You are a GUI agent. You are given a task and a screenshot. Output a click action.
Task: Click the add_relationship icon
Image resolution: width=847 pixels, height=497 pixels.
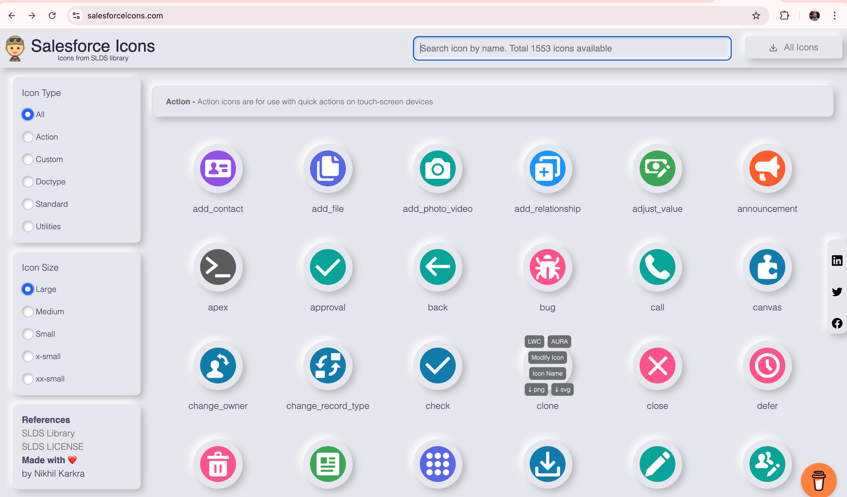point(548,168)
